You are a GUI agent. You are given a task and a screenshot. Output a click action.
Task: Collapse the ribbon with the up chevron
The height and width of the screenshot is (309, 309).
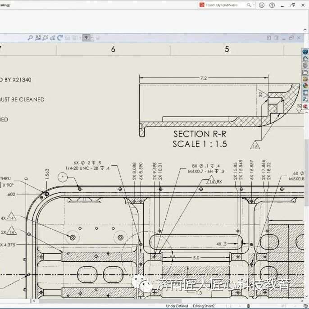coord(305,30)
